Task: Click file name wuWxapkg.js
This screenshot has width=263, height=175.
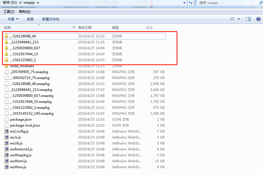Action: pos(21,155)
